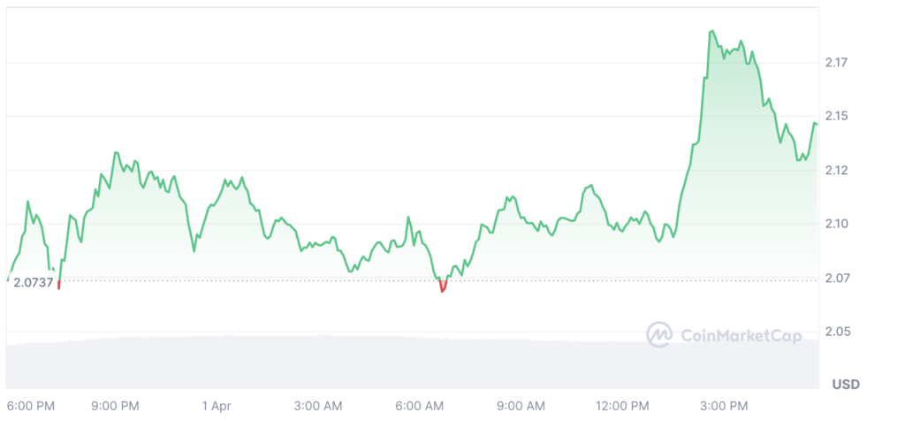The height and width of the screenshot is (428, 905).
Task: Click the 2.17 price axis label
Action: pos(835,63)
